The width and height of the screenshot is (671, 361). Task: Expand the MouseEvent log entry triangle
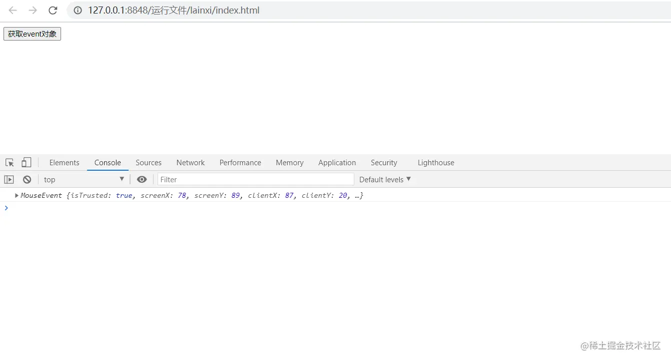point(17,195)
